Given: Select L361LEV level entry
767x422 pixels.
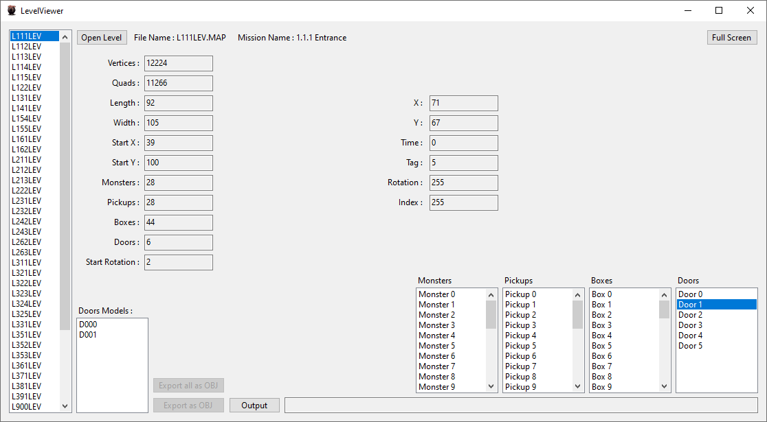Looking at the screenshot, I should (35, 365).
